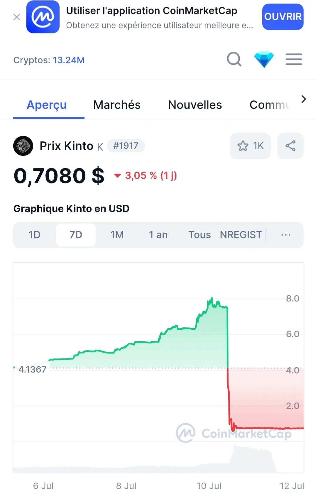Image resolution: width=316 pixels, height=494 pixels.
Task: Choose the 1 an chart range
Action: tap(158, 235)
